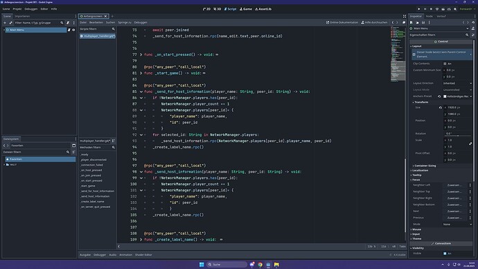Open Layout Direction dropdown

point(457,83)
